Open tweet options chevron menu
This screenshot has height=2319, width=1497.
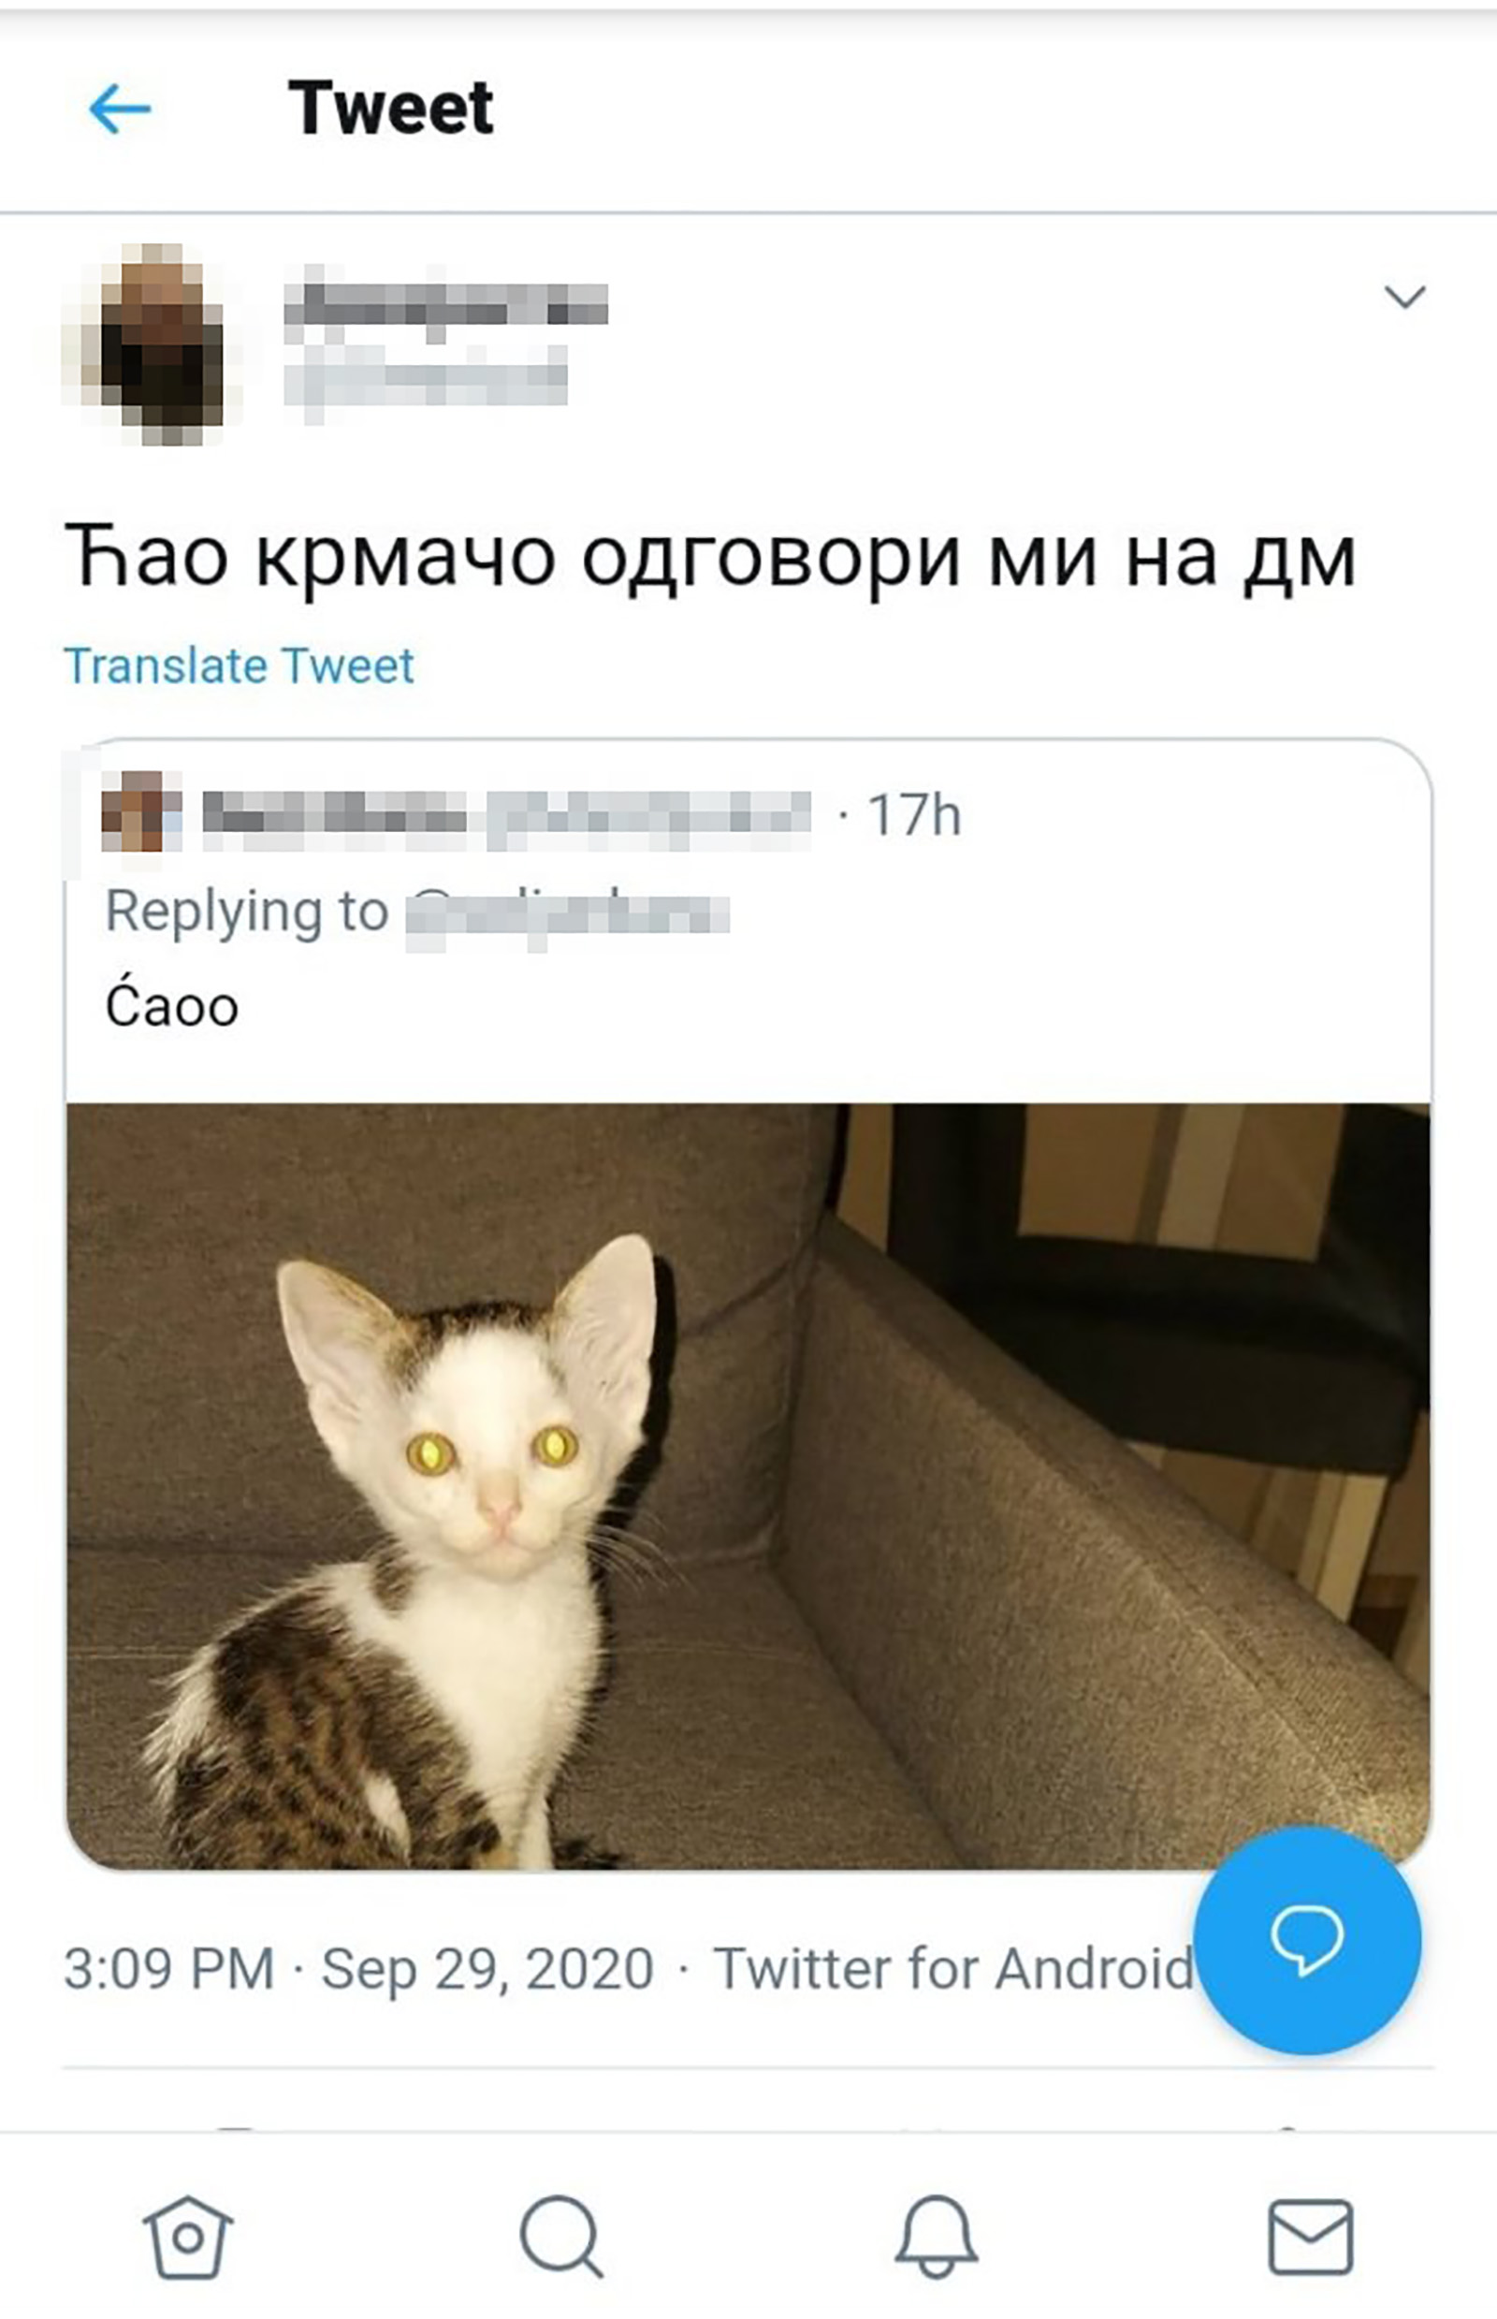point(1404,296)
